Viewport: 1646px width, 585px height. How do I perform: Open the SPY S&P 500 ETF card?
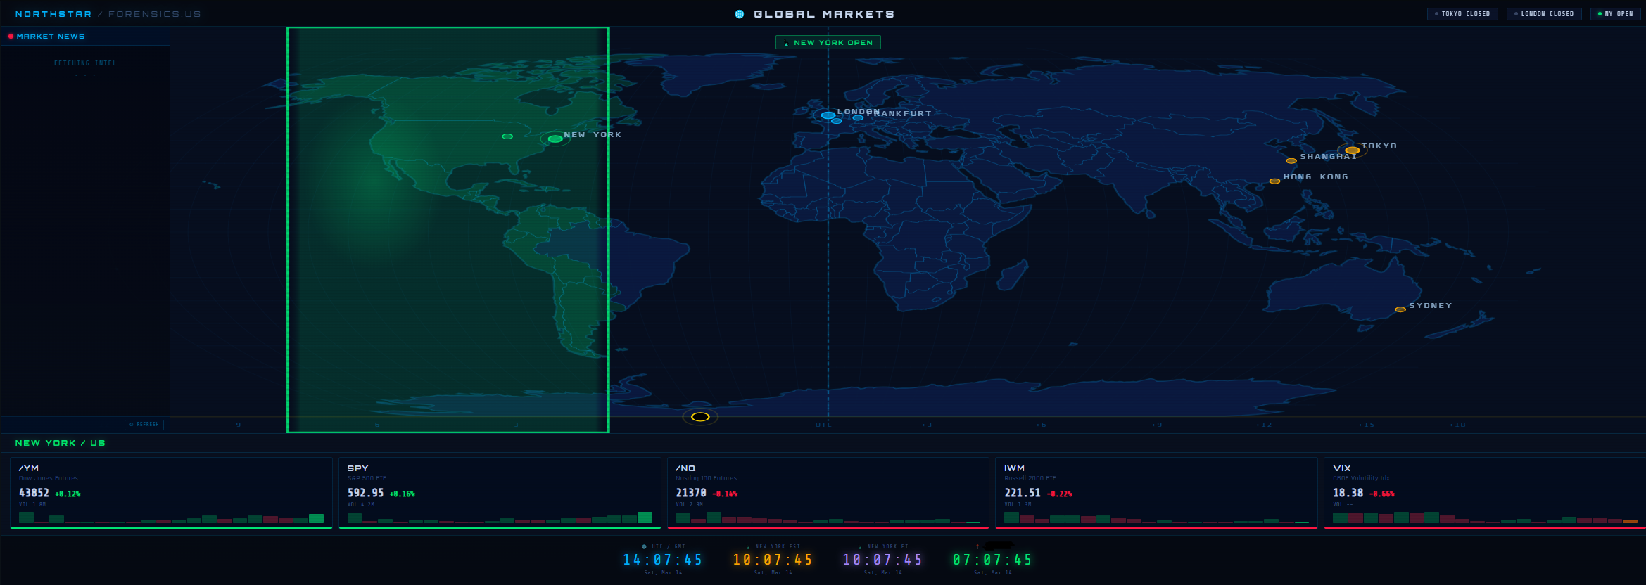pos(500,492)
